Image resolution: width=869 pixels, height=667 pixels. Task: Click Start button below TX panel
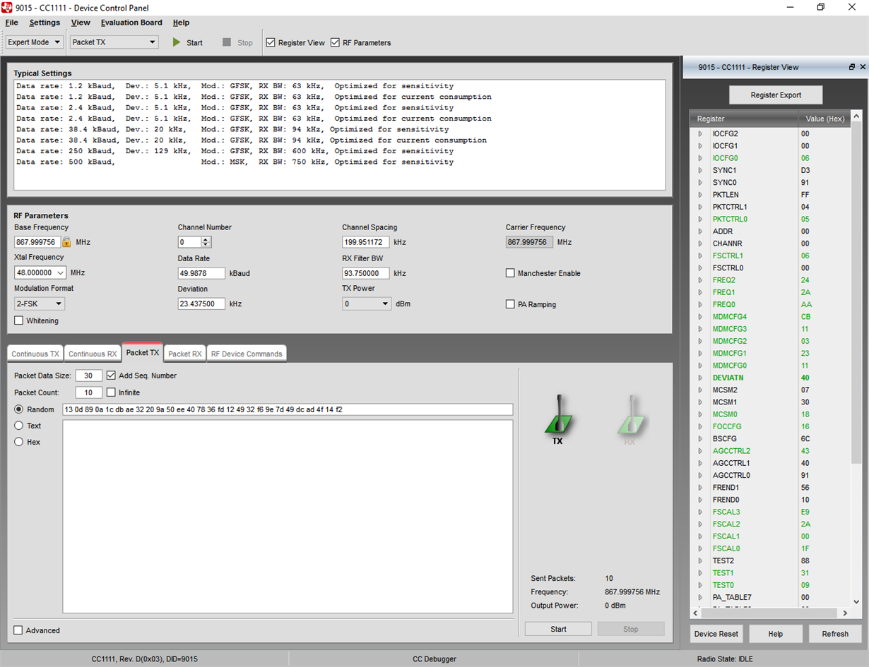[558, 629]
